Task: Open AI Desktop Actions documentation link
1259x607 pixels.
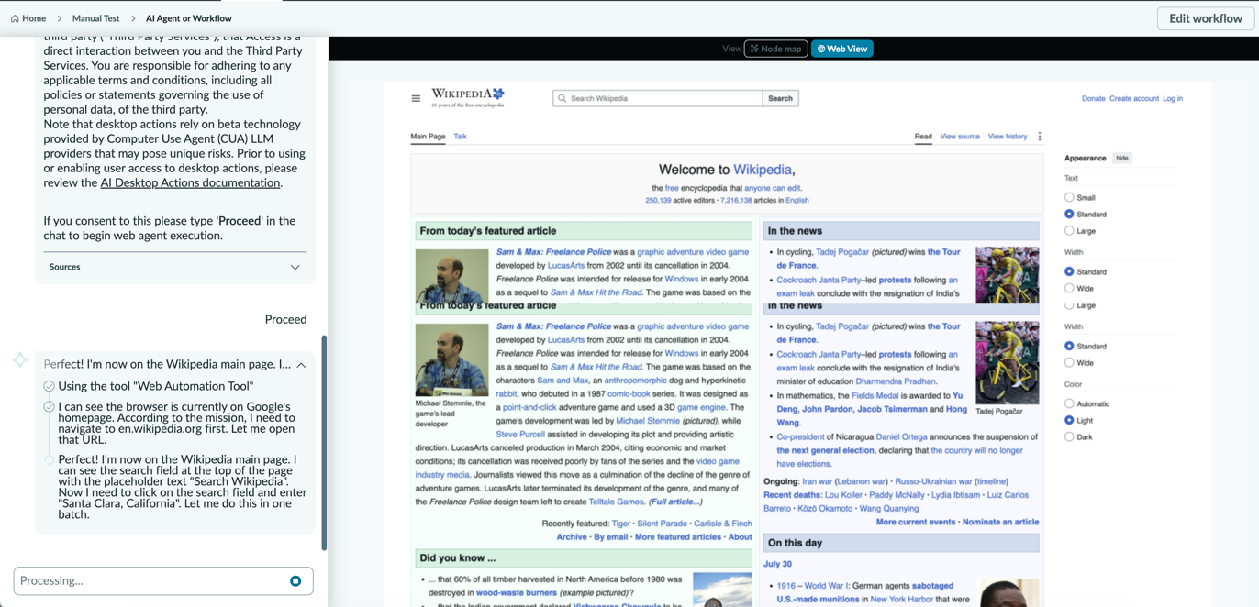Action: [x=190, y=182]
